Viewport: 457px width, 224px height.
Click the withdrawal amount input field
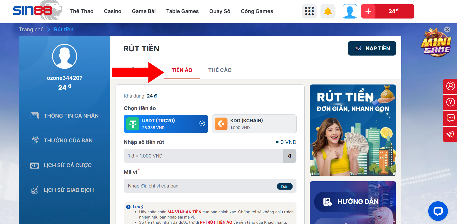[x=203, y=156]
